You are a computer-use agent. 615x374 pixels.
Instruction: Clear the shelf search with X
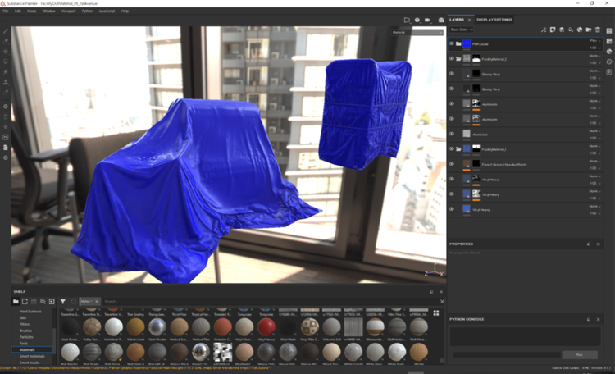(x=442, y=301)
